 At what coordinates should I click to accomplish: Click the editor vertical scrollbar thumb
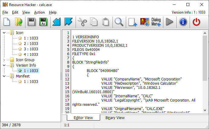click(205, 58)
